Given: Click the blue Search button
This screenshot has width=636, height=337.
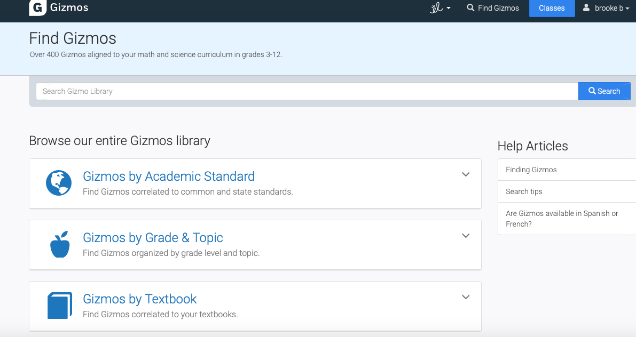Looking at the screenshot, I should [604, 91].
